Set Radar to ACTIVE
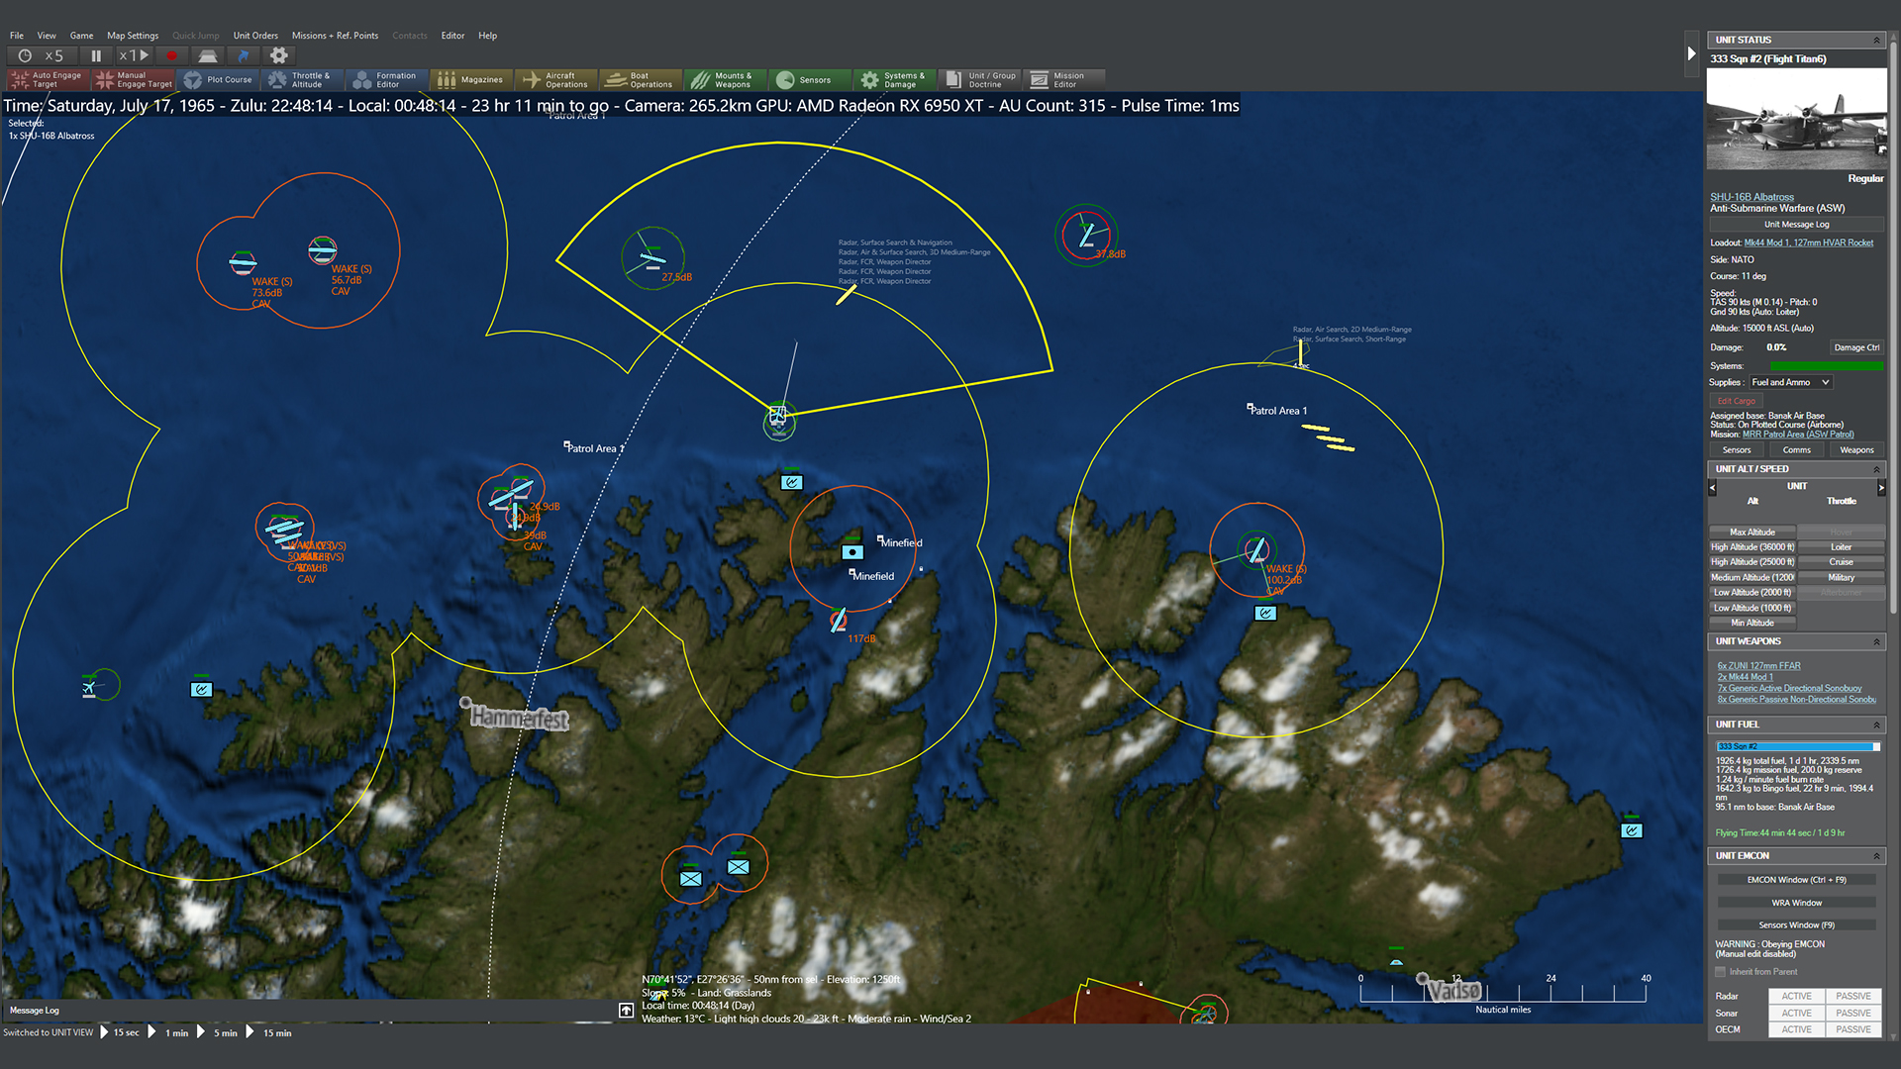This screenshot has width=1901, height=1069. [x=1796, y=997]
